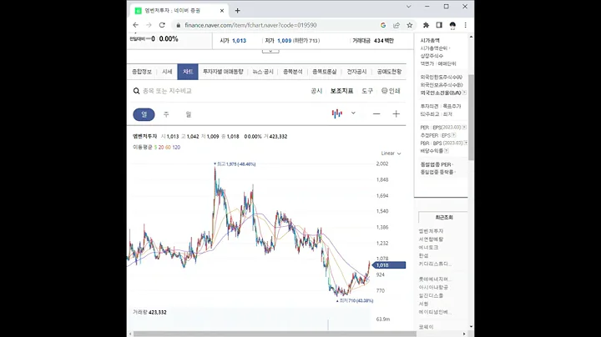This screenshot has height=337, width=601.
Task: Open the 종합정보 tab
Action: [x=142, y=72]
